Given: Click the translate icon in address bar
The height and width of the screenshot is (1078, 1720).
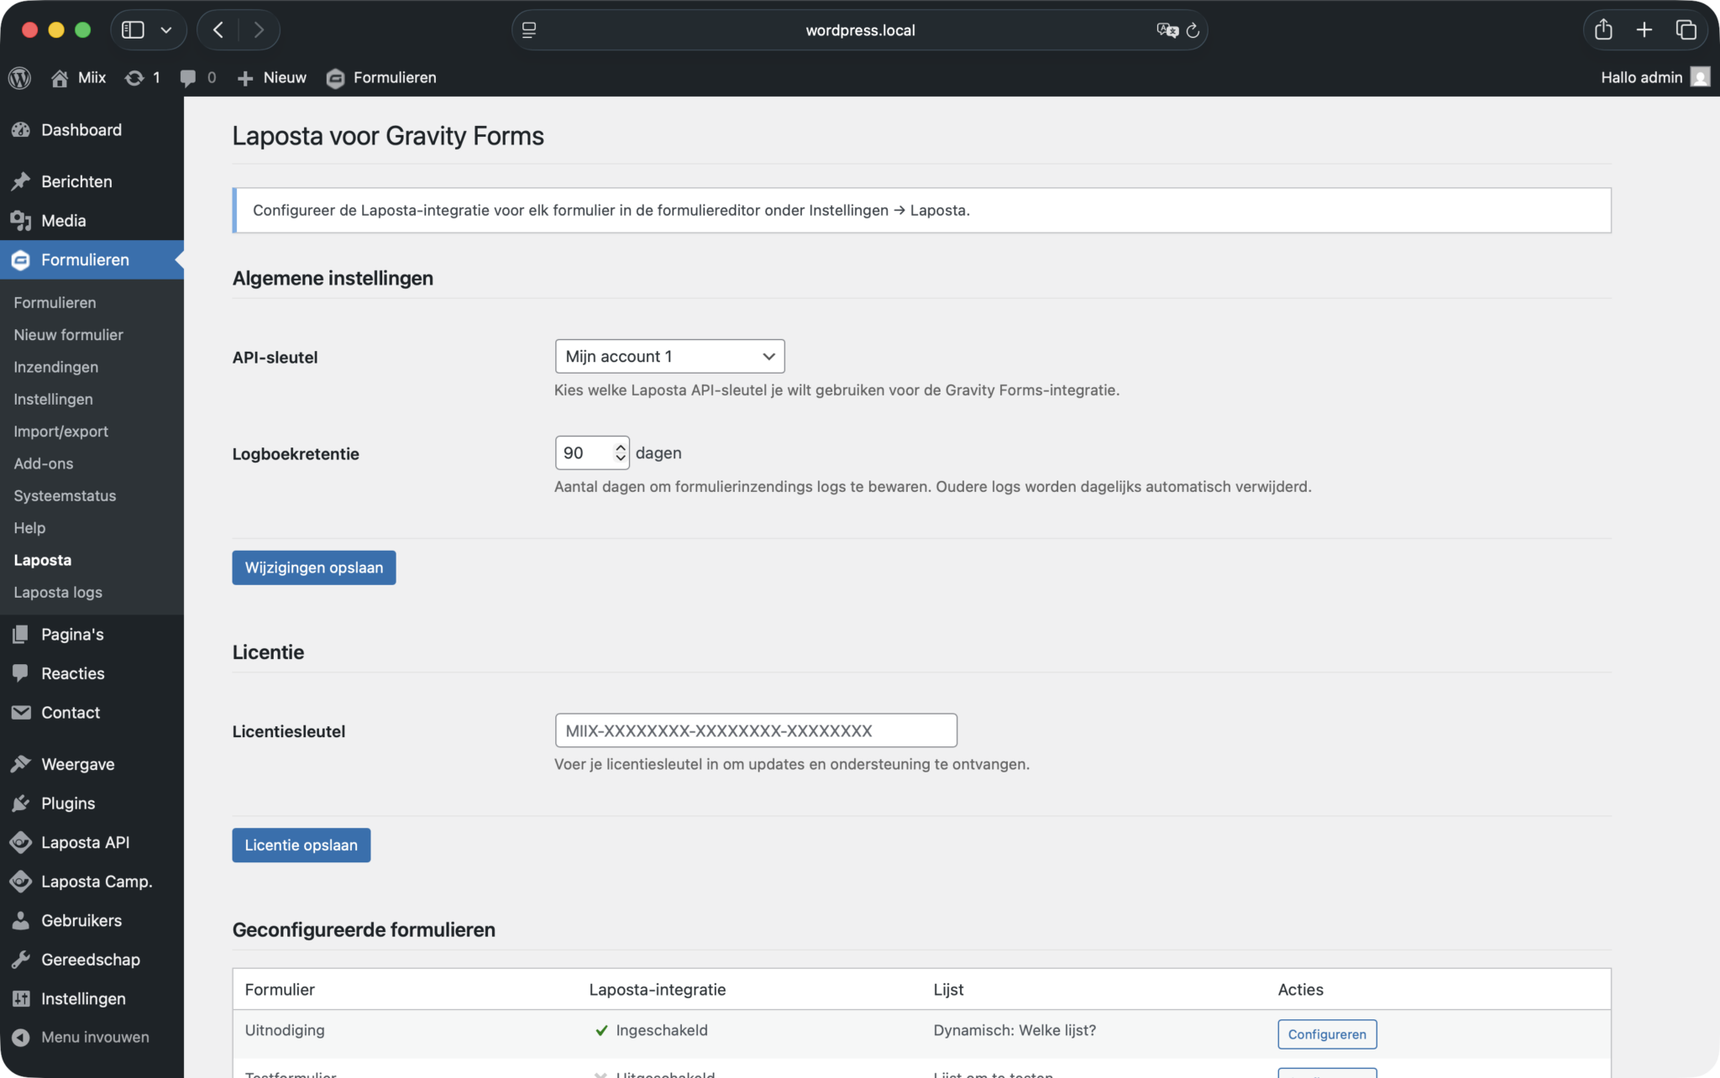Looking at the screenshot, I should click(x=1167, y=30).
